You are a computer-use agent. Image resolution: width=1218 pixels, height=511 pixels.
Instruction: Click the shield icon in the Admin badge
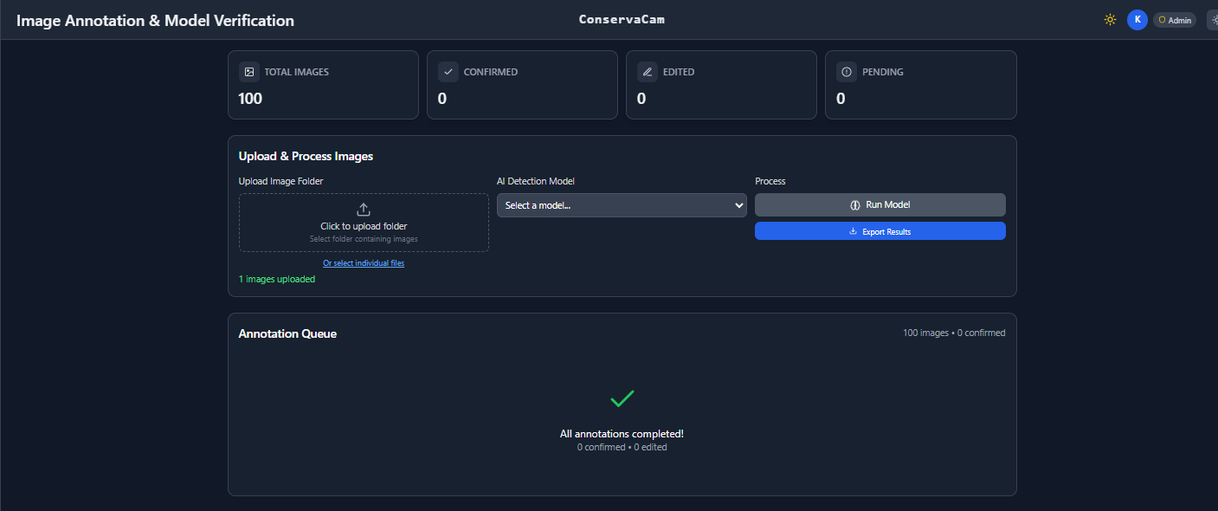tap(1163, 19)
